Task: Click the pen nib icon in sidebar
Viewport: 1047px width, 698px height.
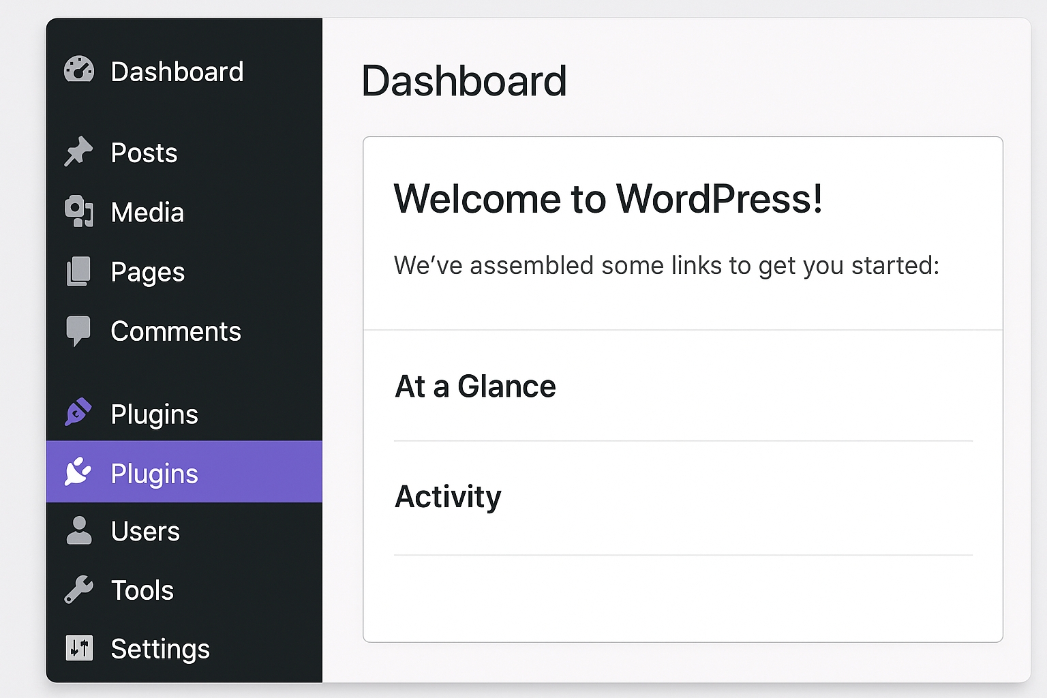Action: (x=78, y=412)
